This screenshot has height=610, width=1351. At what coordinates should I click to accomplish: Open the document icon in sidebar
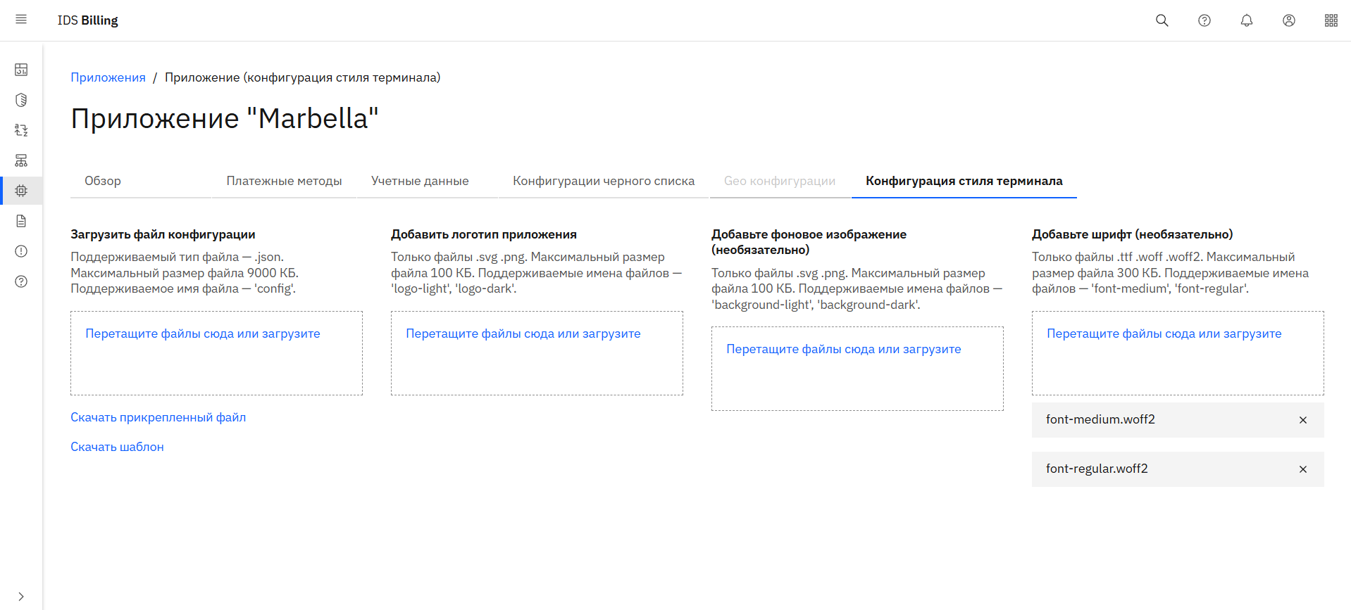(x=21, y=221)
